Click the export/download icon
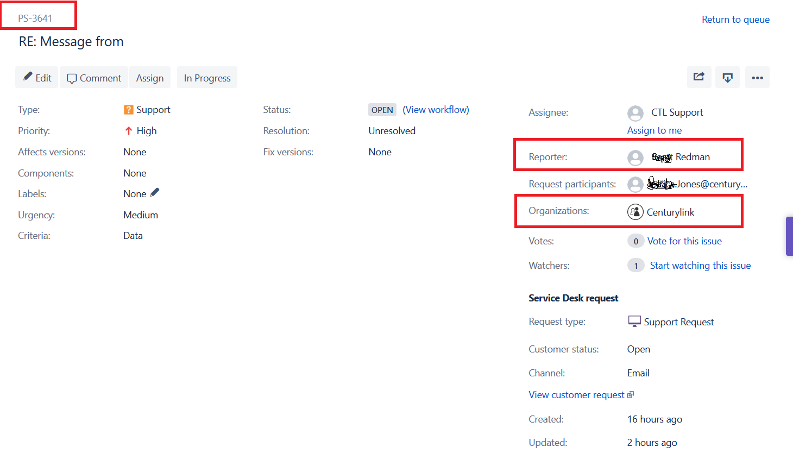This screenshot has height=466, width=793. point(727,77)
